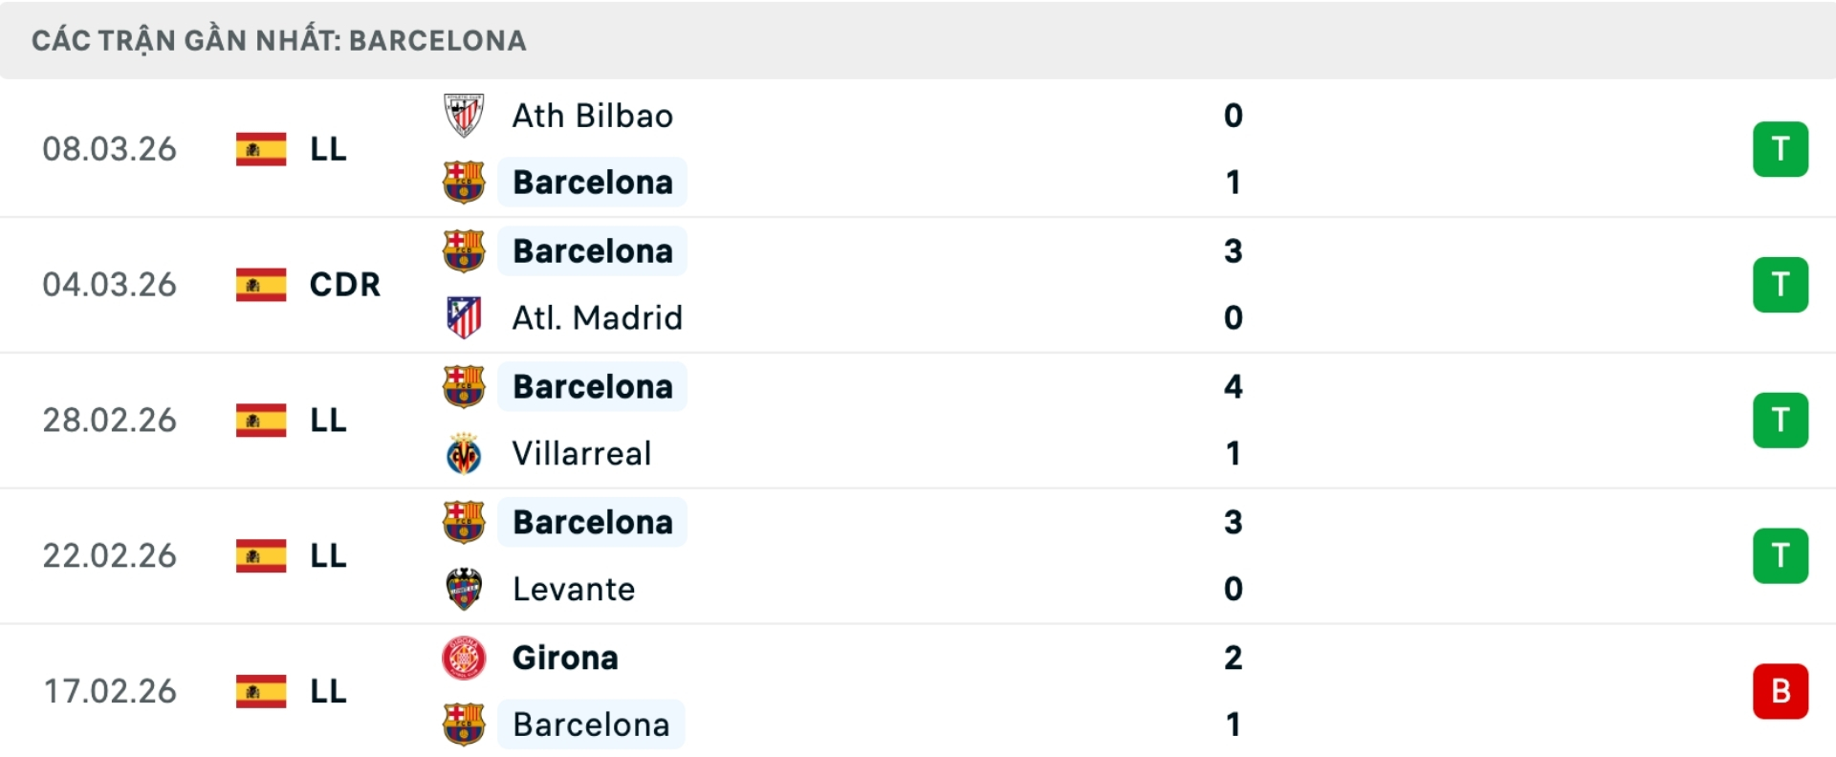The width and height of the screenshot is (1836, 757).
Task: Select the header CÁC TRẬN GẦN NHẤT: BARCELONA
Action: [279, 39]
